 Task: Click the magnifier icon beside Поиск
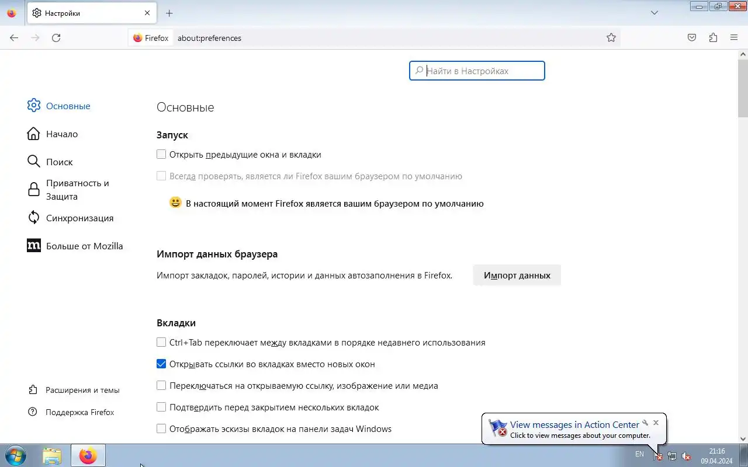pyautogui.click(x=34, y=162)
